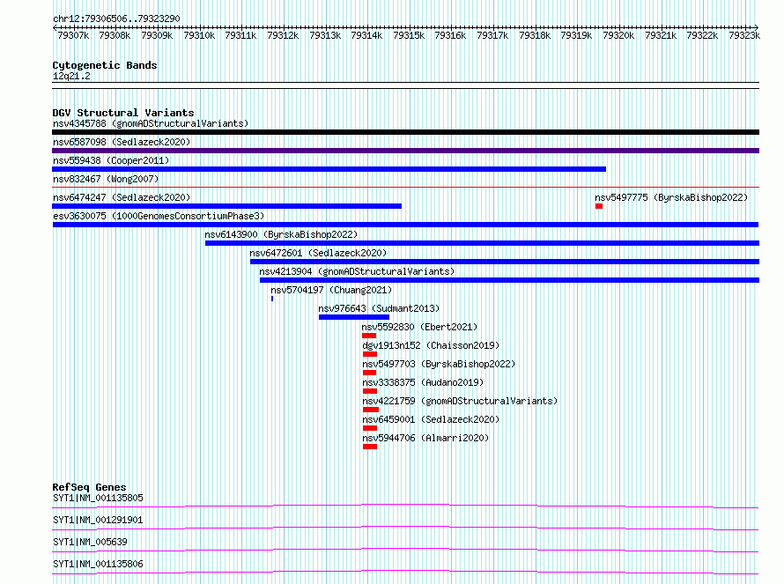Select the blue nsv976643 variant bar
The image size is (784, 584).
354,317
